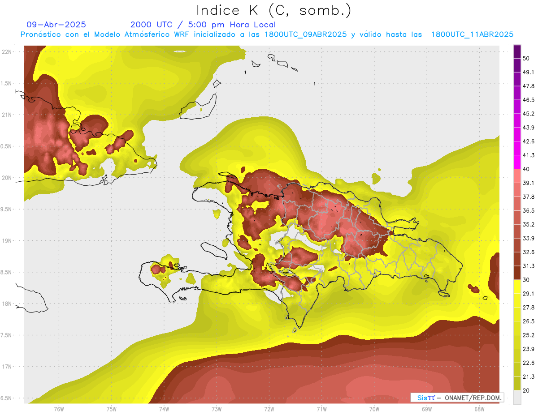This screenshot has width=538, height=415.
Task: Click the "17N" latitude label
Action: click(8, 367)
